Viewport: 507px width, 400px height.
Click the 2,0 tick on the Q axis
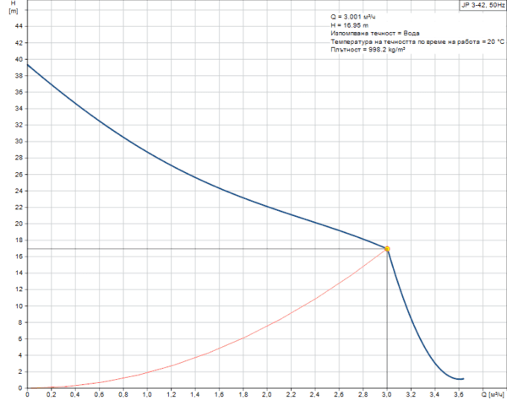pos(267,394)
